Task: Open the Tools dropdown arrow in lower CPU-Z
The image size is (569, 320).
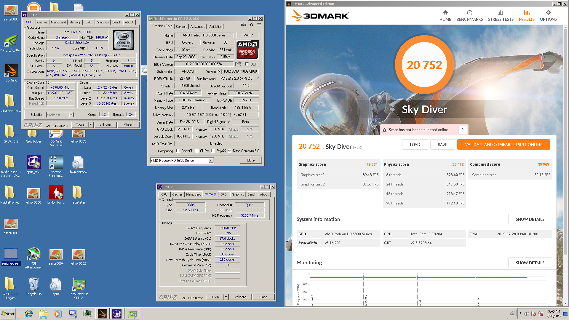Action: tap(226, 297)
